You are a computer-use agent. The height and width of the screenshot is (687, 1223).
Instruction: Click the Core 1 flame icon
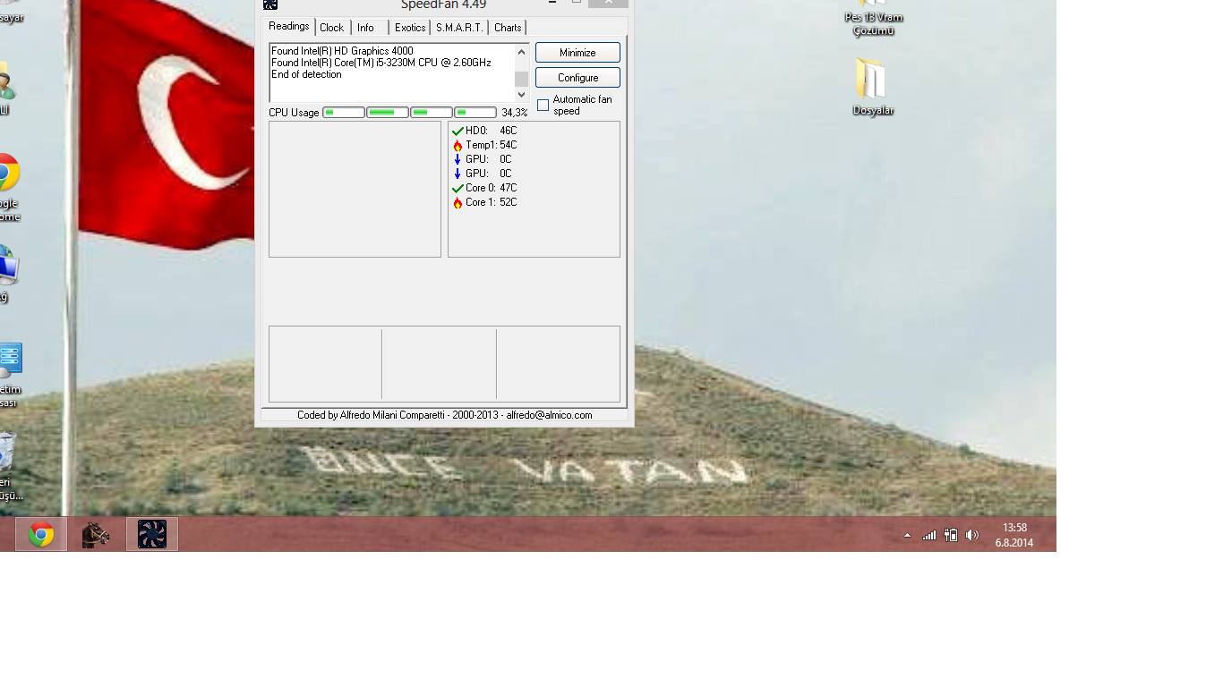pos(458,203)
